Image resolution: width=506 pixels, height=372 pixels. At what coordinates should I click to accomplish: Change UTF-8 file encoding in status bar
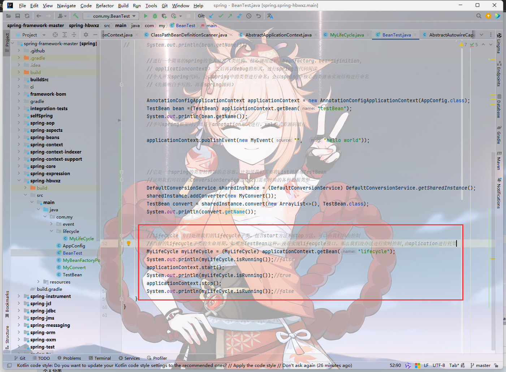(x=439, y=365)
